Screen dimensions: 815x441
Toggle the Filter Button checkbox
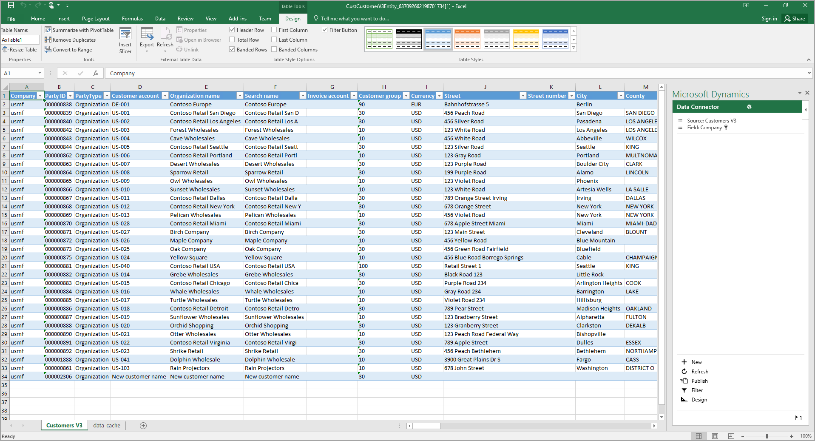(x=325, y=30)
